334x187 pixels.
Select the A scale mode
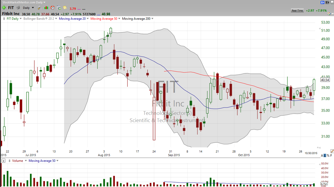click(x=322, y=155)
